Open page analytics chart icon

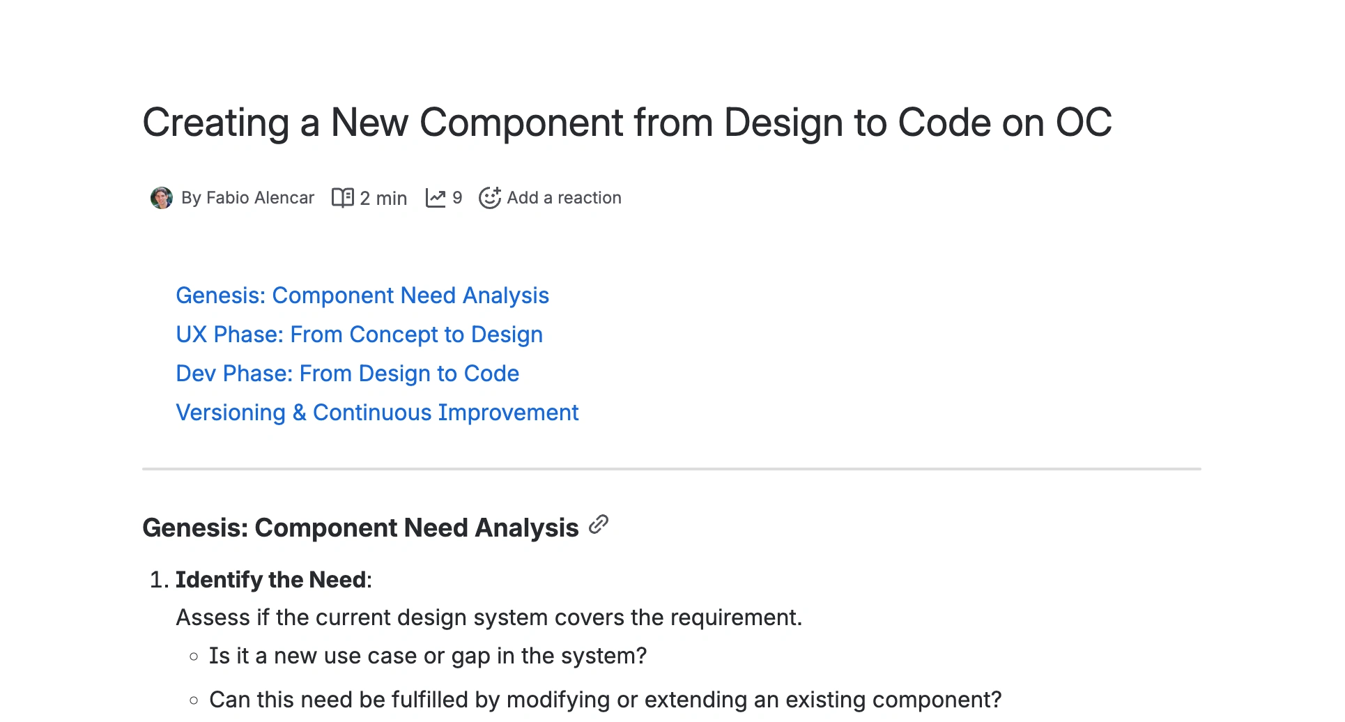(436, 198)
